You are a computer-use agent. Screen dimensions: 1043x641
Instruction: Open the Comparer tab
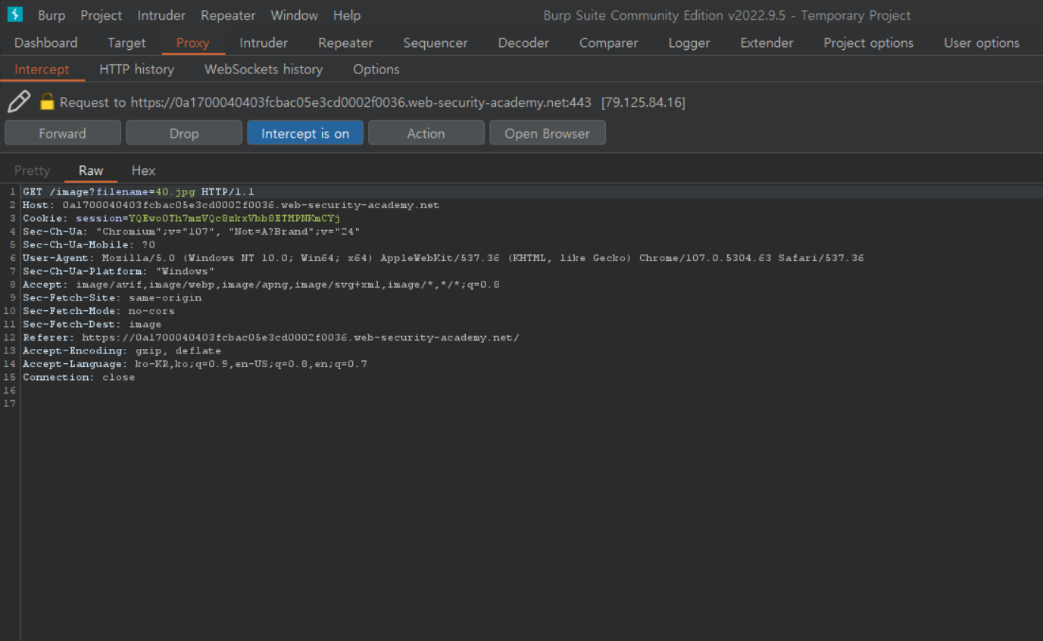(609, 43)
